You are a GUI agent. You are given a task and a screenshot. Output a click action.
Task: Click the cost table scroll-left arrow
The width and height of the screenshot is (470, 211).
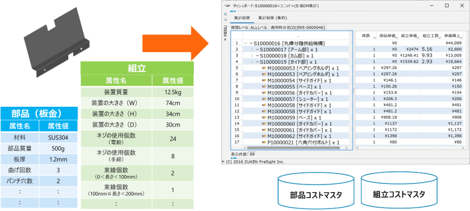[x=358, y=148]
